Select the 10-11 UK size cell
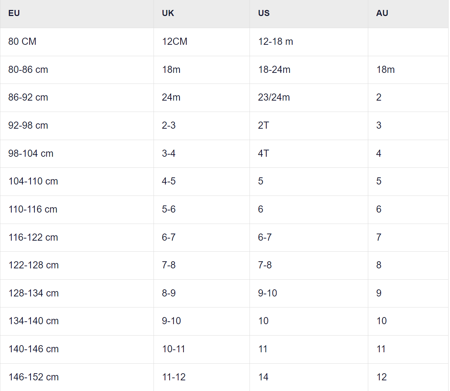 [173, 349]
